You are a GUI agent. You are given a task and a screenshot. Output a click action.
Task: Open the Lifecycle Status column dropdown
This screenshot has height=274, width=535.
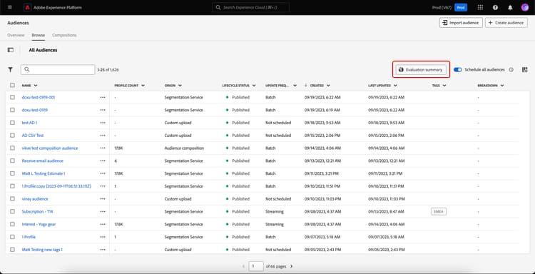[x=254, y=86]
